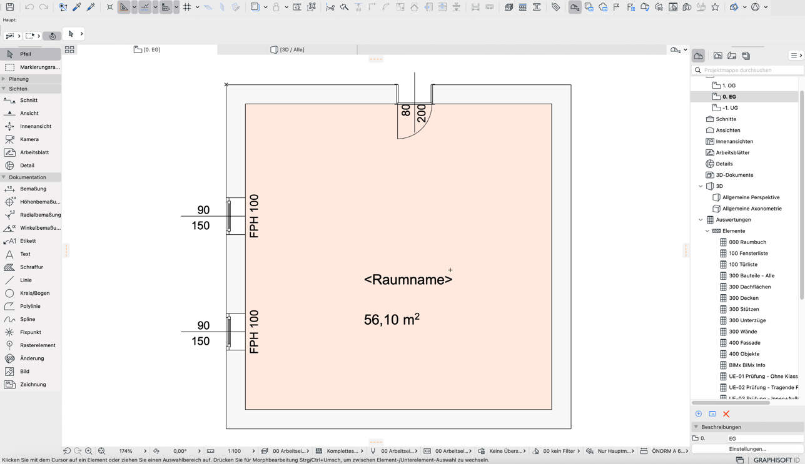805x464 pixels.
Task: Click the Projektmappe durchsuchen search field
Action: (747, 70)
